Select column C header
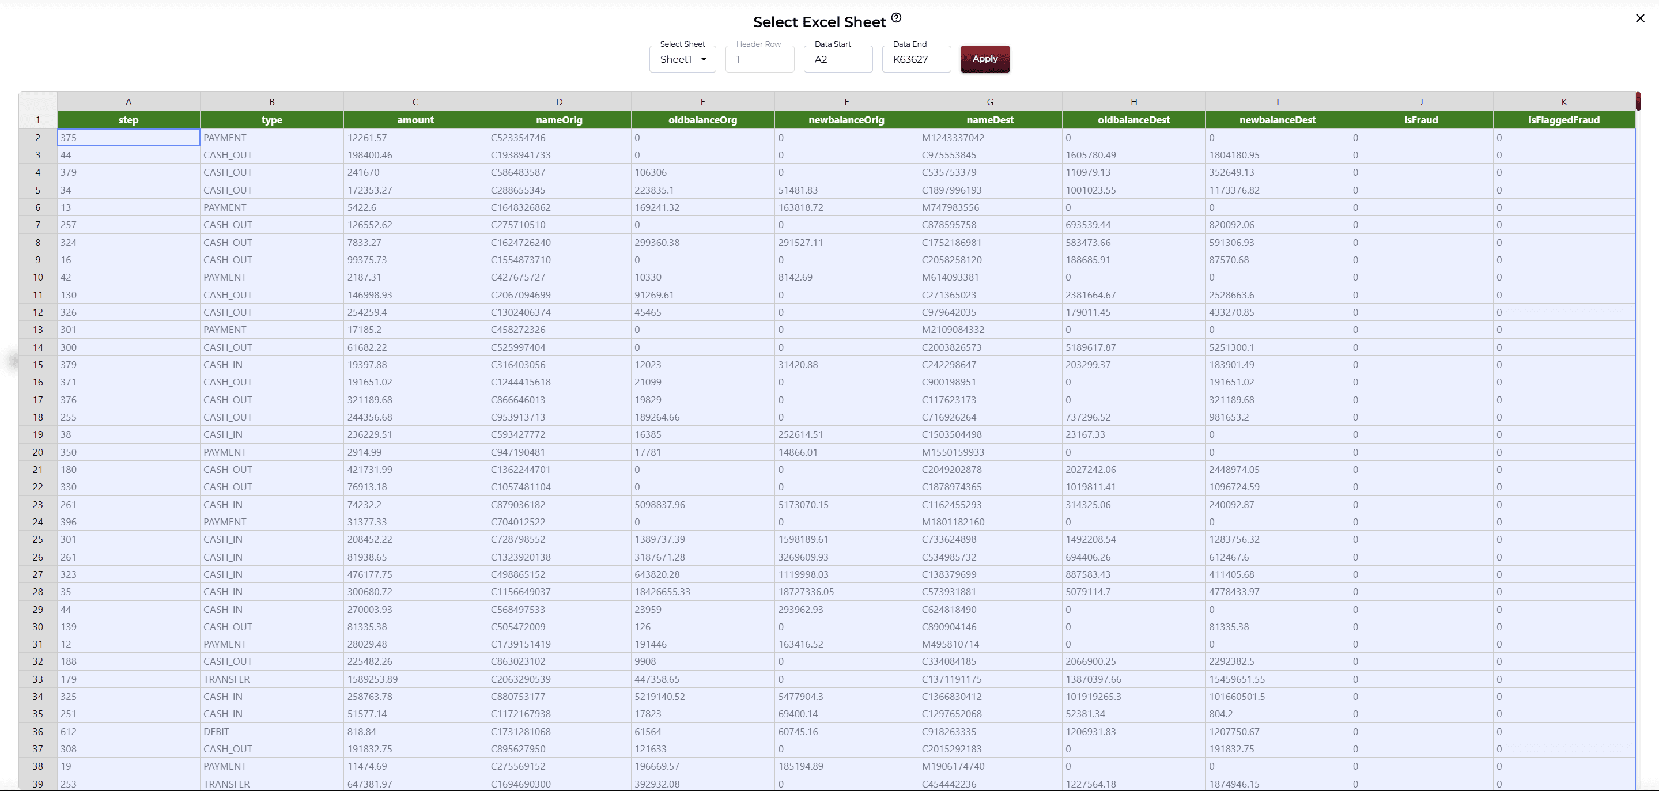This screenshot has width=1659, height=791. click(415, 102)
